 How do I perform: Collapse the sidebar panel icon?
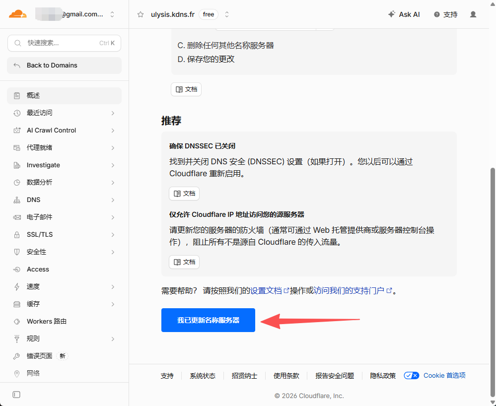tap(16, 395)
